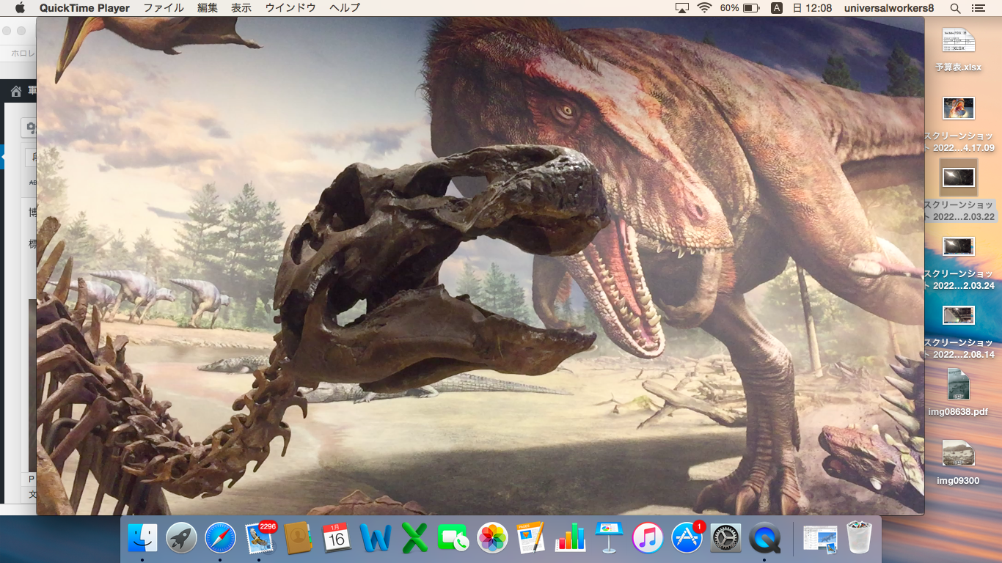
Task: Open Pages from the Dock
Action: click(531, 539)
